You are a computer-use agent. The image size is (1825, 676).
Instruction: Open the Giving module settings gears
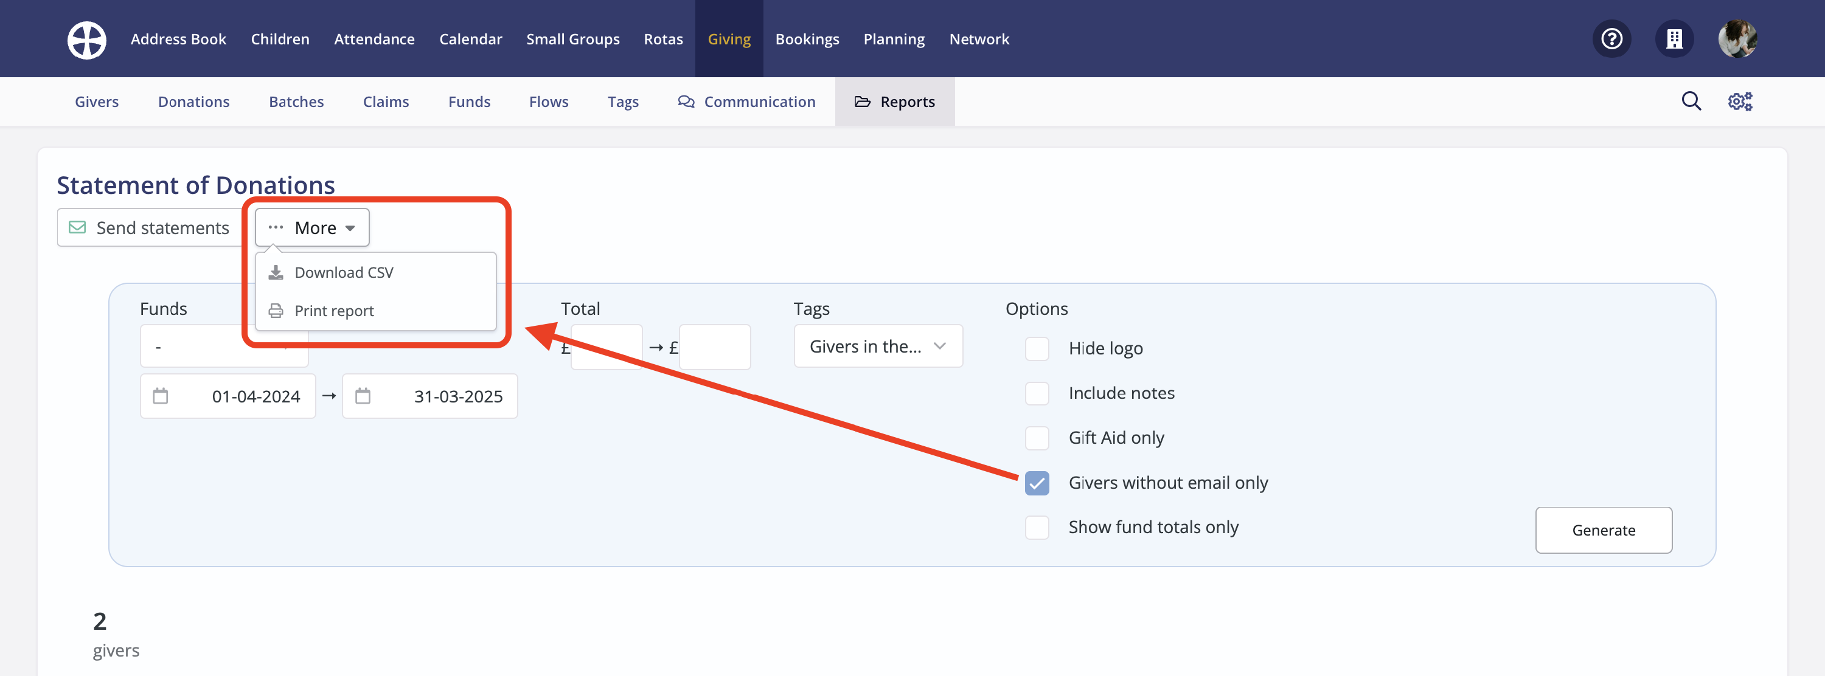point(1739,102)
